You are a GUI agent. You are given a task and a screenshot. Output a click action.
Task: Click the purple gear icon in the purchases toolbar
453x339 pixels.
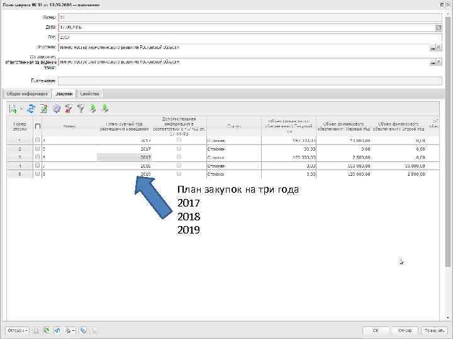pos(57,109)
